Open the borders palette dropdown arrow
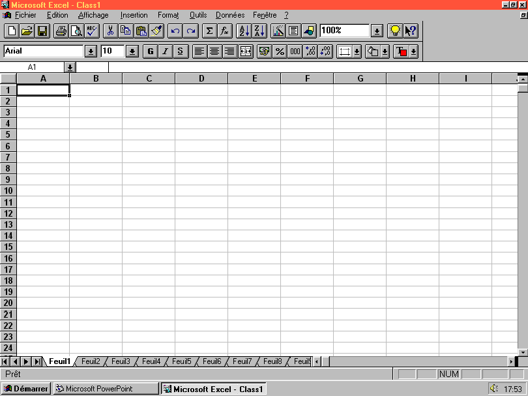Viewport: 528px width, 396px height. point(357,52)
